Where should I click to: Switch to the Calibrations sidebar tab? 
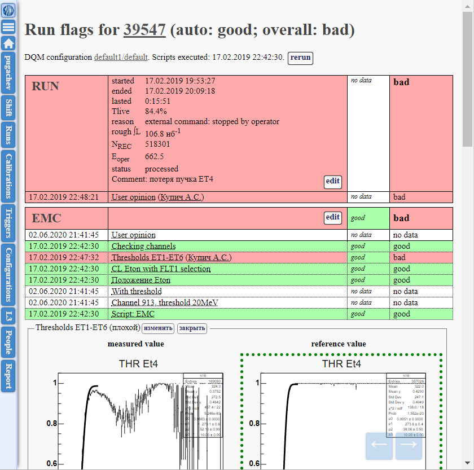(8, 175)
